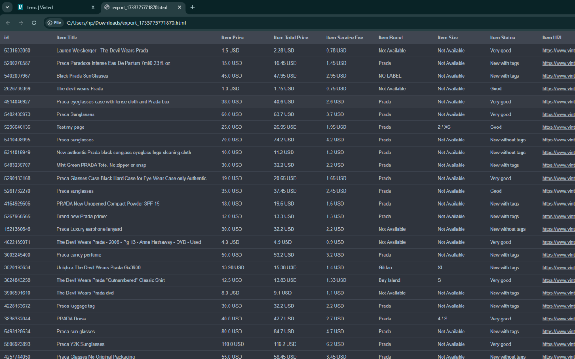
Task: Open the URL link for Prada Y2K Sunglasses
Action: coord(558,344)
